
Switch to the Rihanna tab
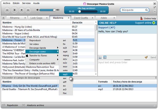15,18
